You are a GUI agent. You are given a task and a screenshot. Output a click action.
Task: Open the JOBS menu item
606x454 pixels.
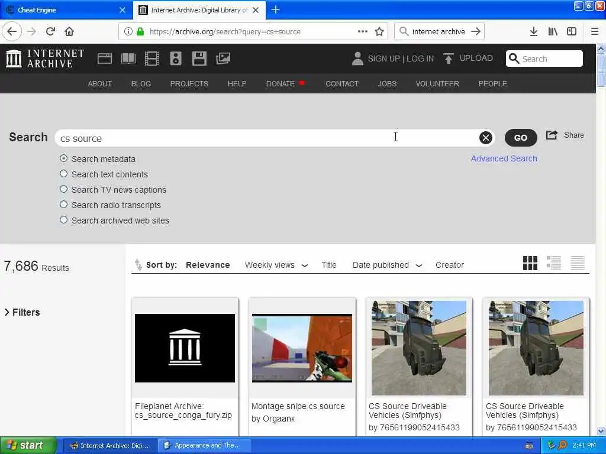pyautogui.click(x=387, y=84)
